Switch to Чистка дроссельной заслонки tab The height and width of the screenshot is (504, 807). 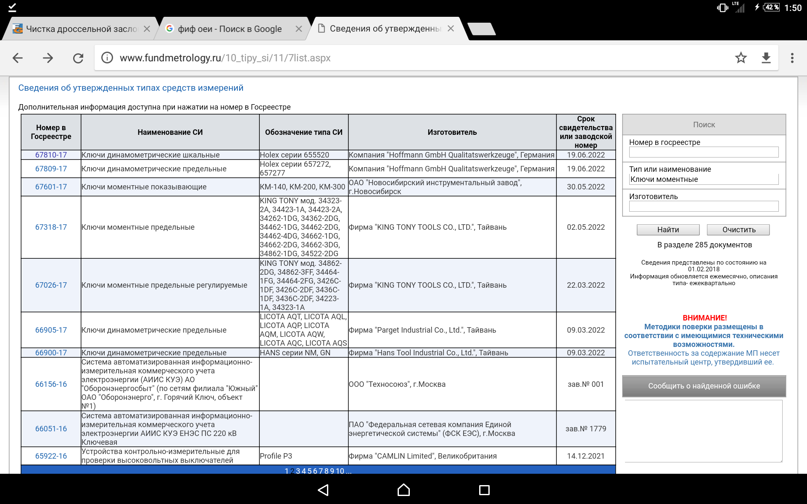click(x=81, y=29)
